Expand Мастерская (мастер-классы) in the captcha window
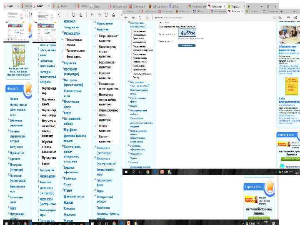The image size is (300, 225). [x=129, y=82]
